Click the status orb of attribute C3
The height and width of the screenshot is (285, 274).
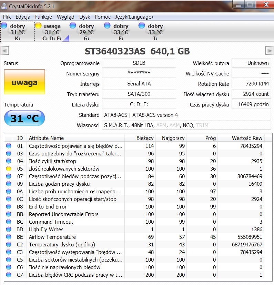click(9, 252)
